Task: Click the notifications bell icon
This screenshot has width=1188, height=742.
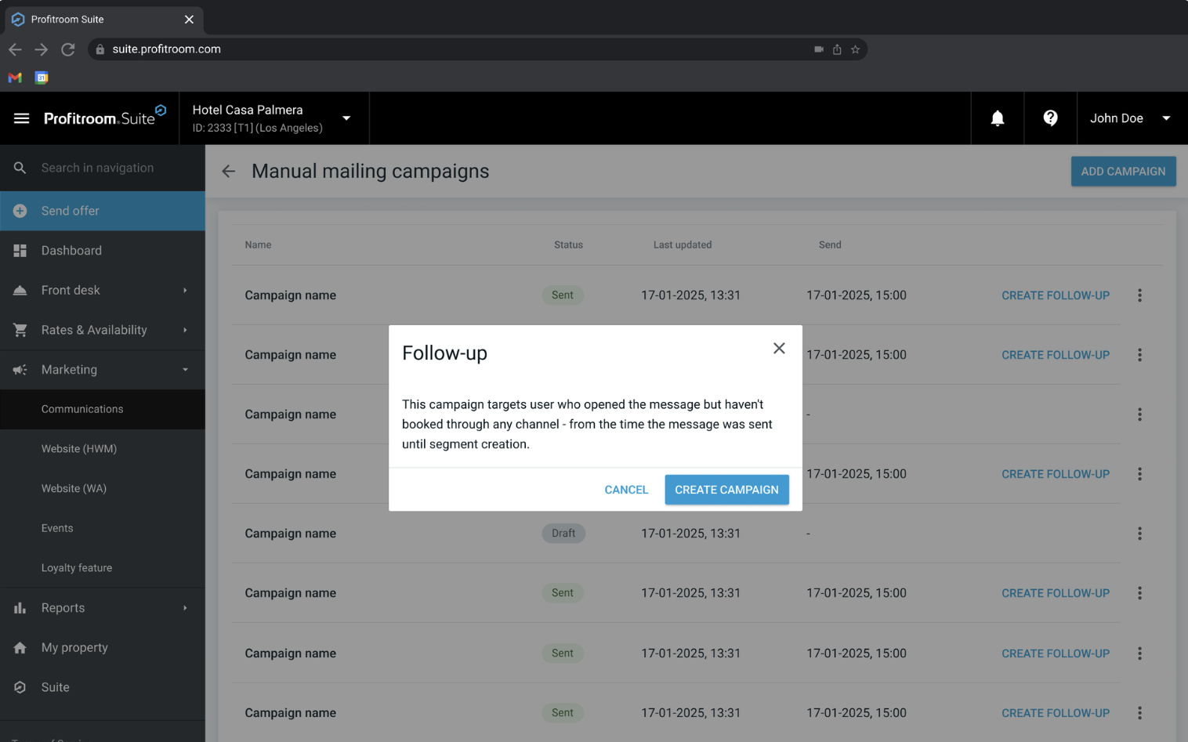Action: coord(997,118)
